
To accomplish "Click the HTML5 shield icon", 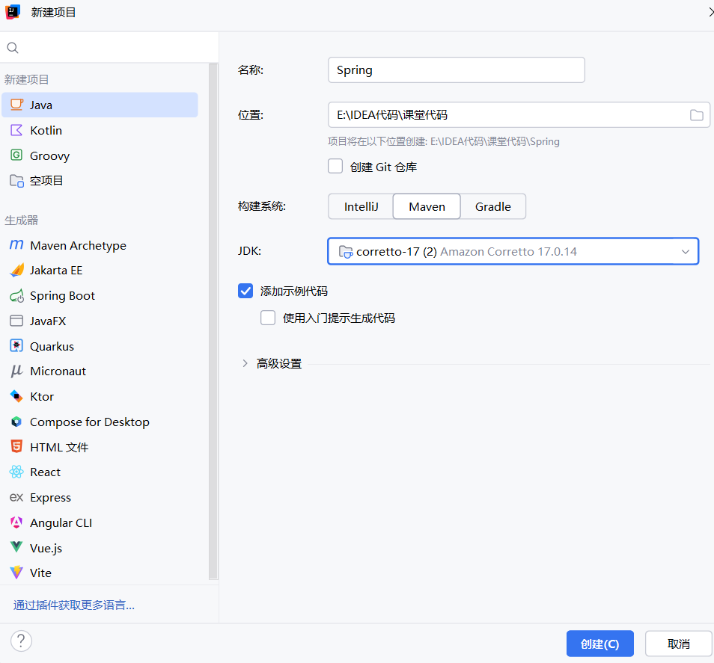I will [16, 446].
